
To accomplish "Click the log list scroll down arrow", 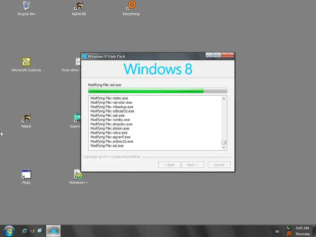I will 224,148.
